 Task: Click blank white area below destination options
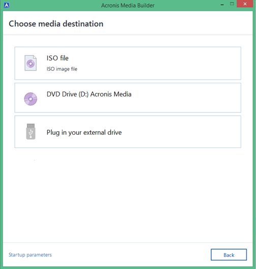click(128, 195)
